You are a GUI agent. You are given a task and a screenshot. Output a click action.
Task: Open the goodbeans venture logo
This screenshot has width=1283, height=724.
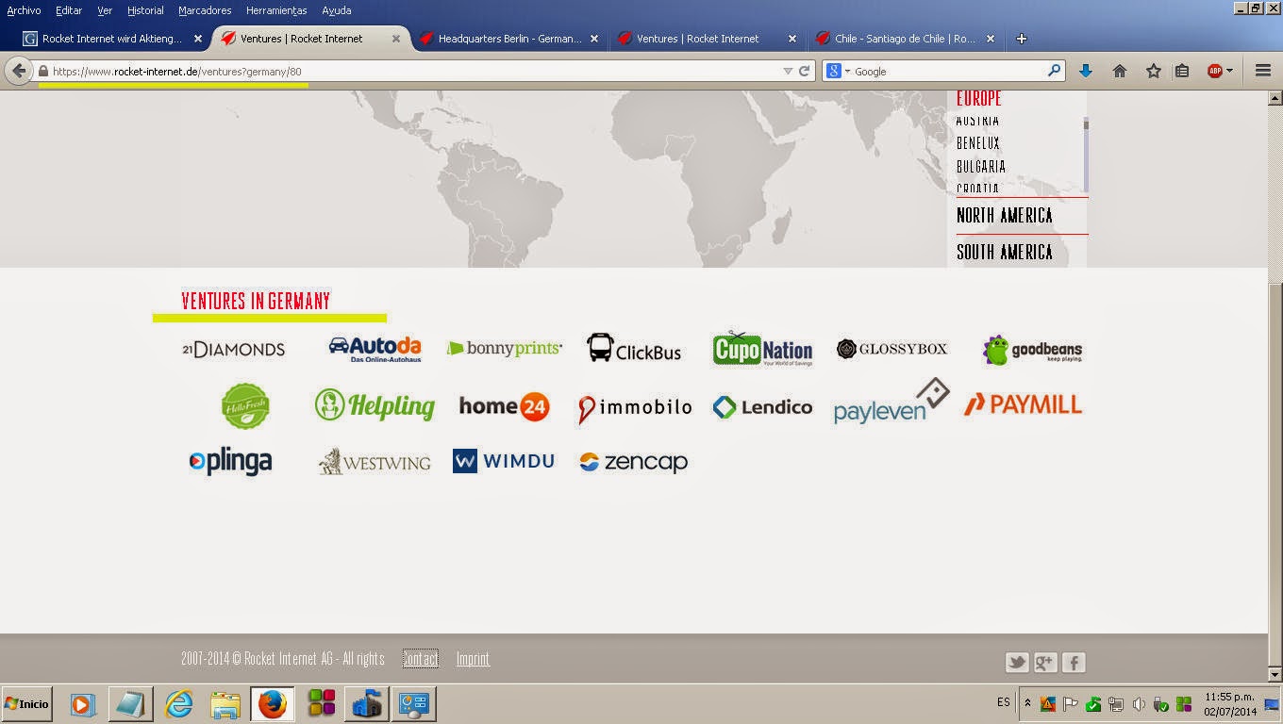pos(1032,350)
